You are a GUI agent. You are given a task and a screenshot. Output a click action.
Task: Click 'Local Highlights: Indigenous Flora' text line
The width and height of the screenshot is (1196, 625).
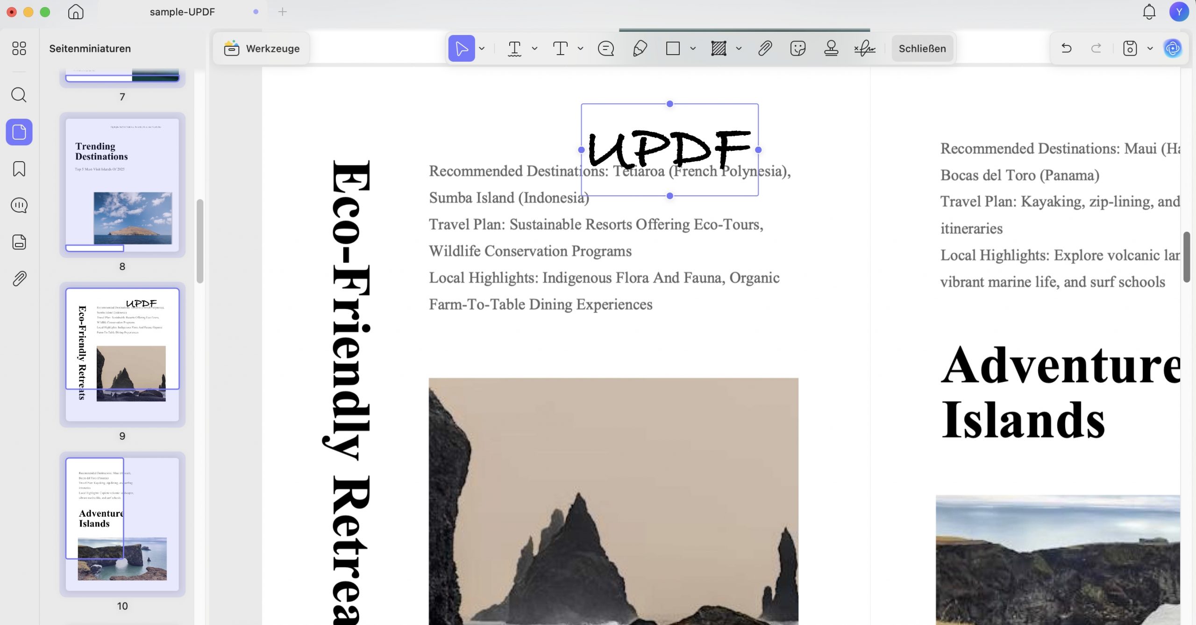click(x=604, y=277)
